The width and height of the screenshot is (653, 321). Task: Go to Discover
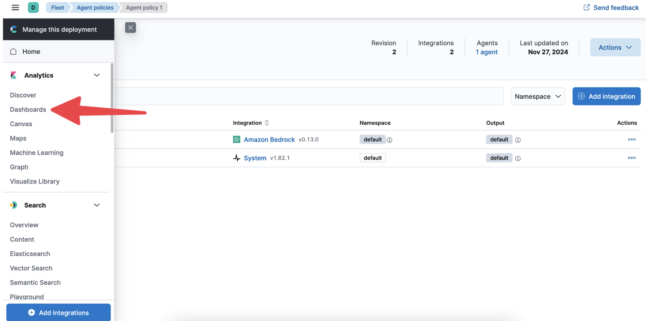pos(23,95)
